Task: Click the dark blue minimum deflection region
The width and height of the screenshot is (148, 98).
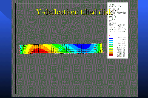Action: 82,46
